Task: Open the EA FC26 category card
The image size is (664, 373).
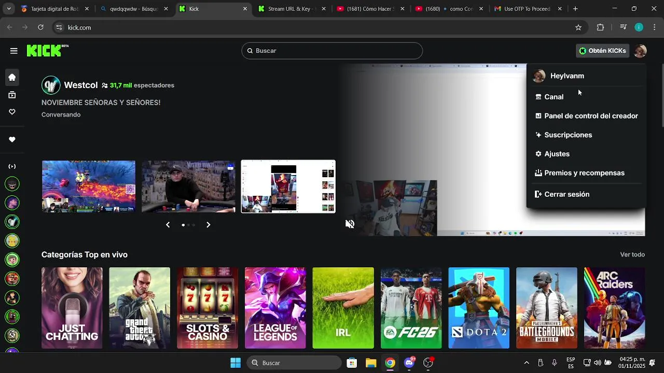Action: tap(411, 308)
